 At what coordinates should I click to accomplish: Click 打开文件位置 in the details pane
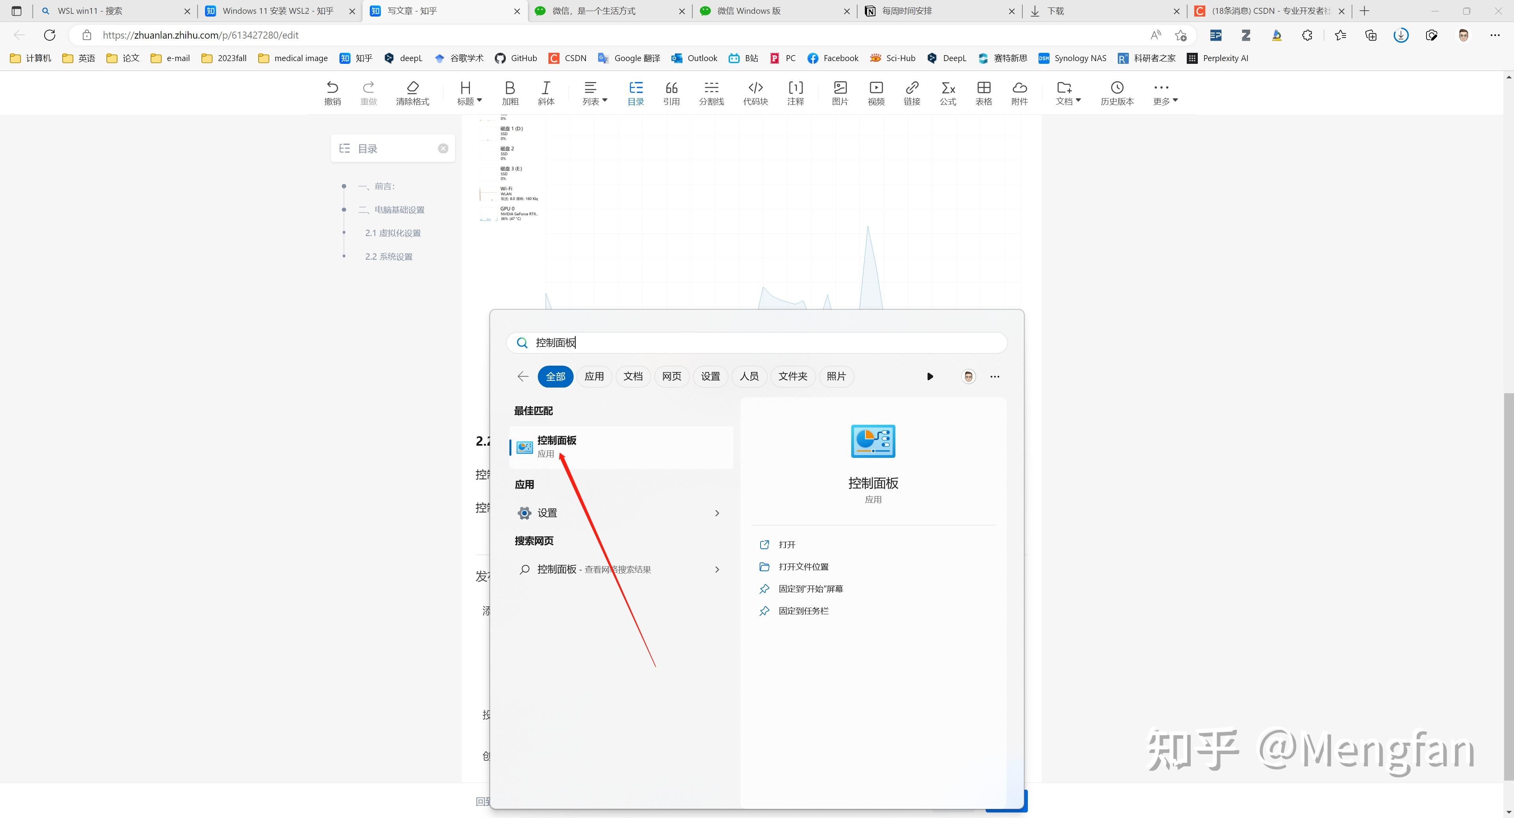pos(803,567)
